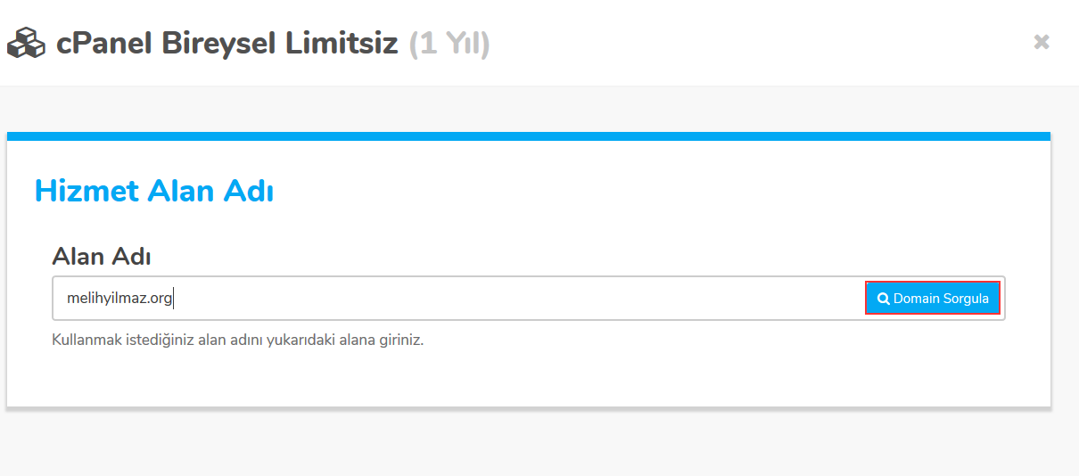Click the melihyilmaz.org text in the field
The image size is (1079, 476).
tap(119, 299)
